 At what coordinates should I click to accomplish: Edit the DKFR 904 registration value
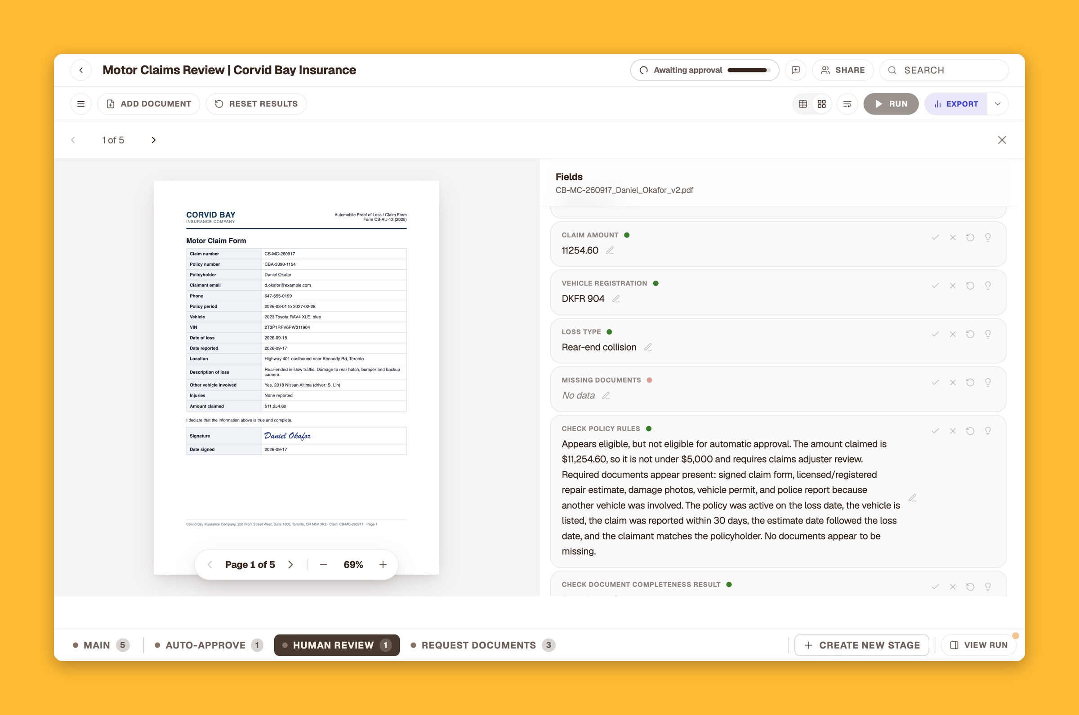(616, 299)
